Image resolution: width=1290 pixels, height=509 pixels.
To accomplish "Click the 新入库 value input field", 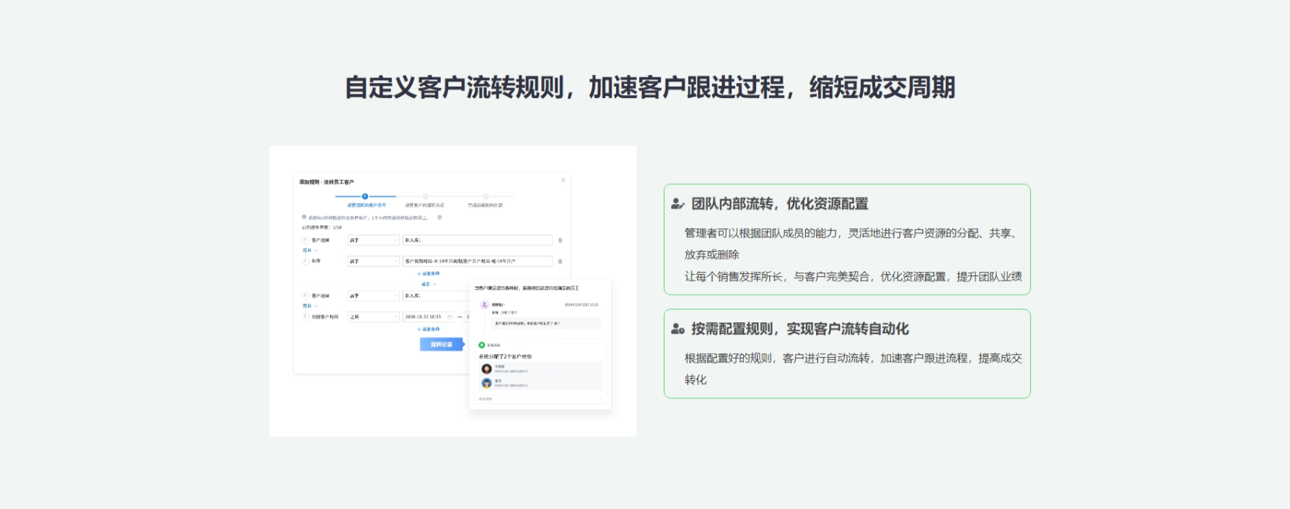I will [x=477, y=240].
